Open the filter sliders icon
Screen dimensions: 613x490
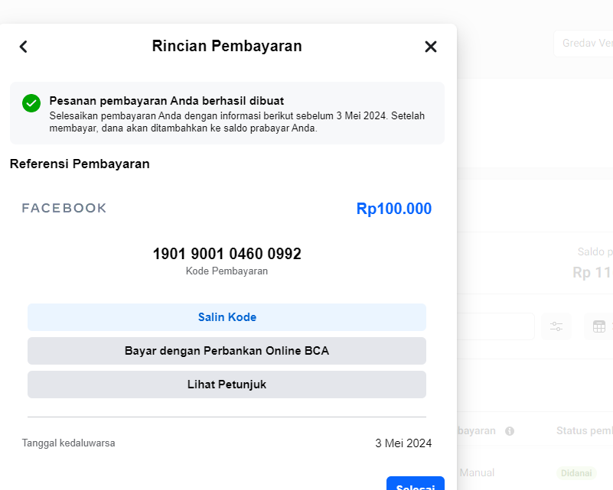556,326
